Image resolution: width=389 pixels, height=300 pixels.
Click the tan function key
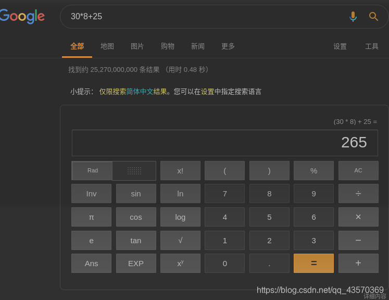coord(136,240)
